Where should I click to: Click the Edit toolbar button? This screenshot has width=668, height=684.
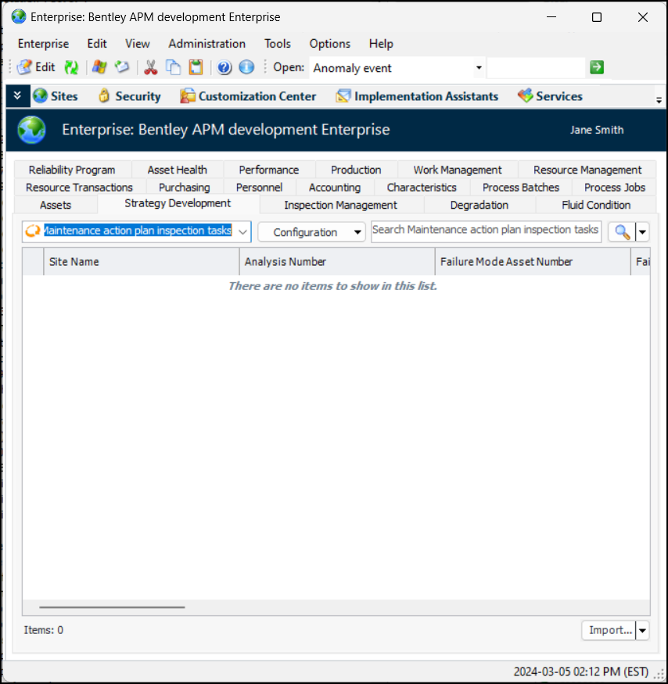36,67
